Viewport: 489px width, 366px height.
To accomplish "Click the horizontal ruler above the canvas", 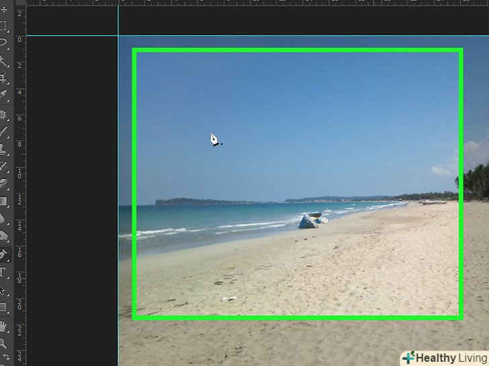I will click(x=257, y=3).
